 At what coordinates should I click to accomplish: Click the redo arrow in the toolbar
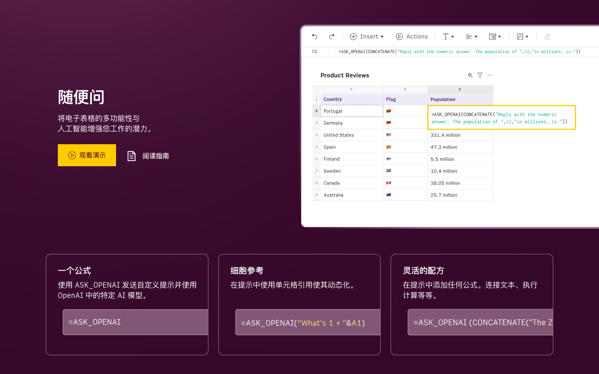[x=332, y=37]
